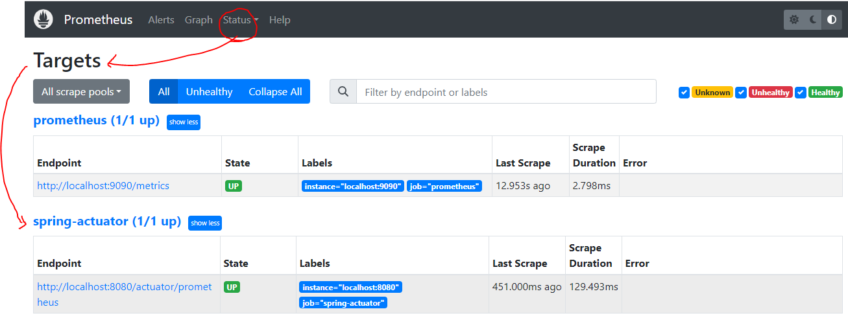This screenshot has height=331, width=848.
Task: Toggle the Unknown state checkbox
Action: (x=684, y=93)
